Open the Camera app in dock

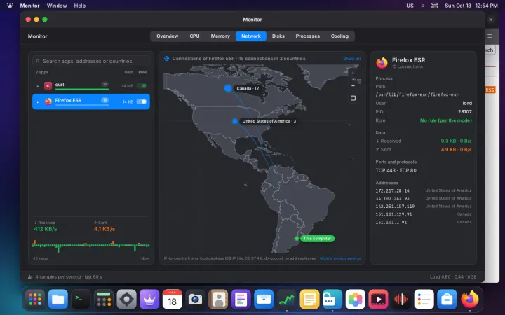pyautogui.click(x=195, y=300)
